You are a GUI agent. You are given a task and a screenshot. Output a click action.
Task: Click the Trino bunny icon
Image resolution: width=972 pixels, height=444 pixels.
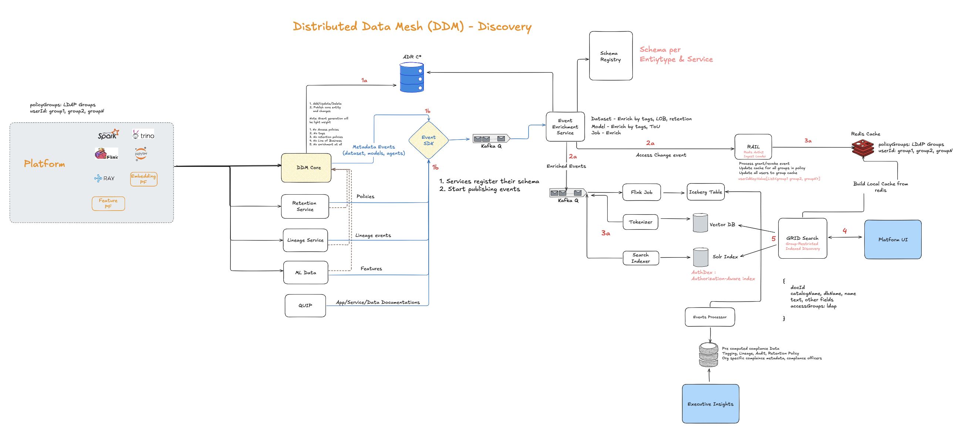tap(136, 134)
